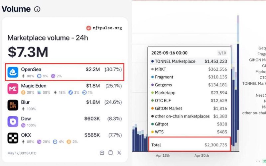The width and height of the screenshot is (266, 166).
Task: Select the Magic Eden logo
Action: pyautogui.click(x=13, y=89)
